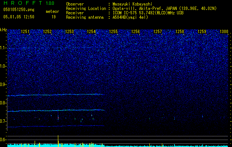Click the 1259 time marker
This screenshot has width=232, height=147.
[x=202, y=32]
